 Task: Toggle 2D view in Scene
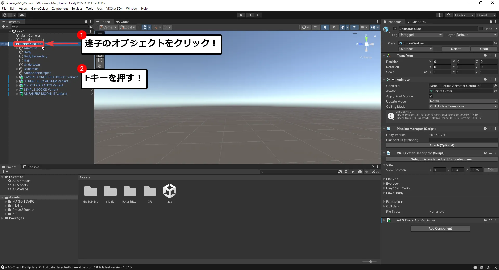[x=316, y=27]
